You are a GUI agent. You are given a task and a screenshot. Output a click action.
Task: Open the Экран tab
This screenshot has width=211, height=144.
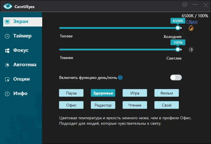tap(23, 22)
